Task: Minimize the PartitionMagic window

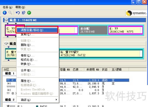Action: click(133, 2)
